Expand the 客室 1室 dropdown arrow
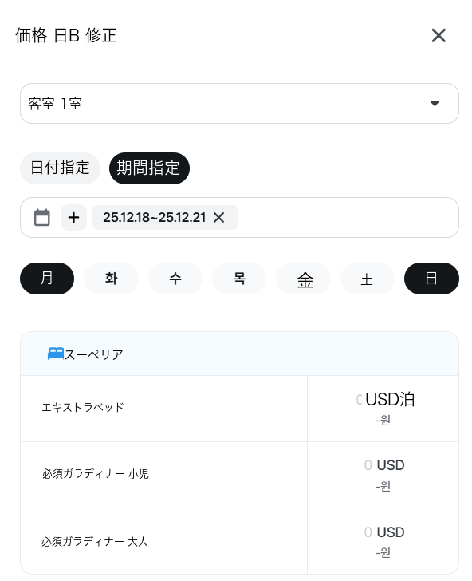The image size is (472, 581). click(435, 104)
